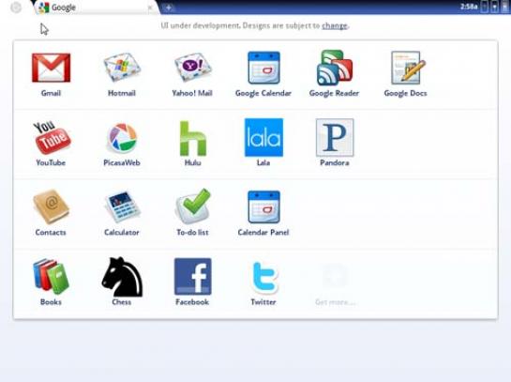Viewport: 511px width, 382px height.
Task: Launch the Hulu app icon
Action: pos(192,138)
